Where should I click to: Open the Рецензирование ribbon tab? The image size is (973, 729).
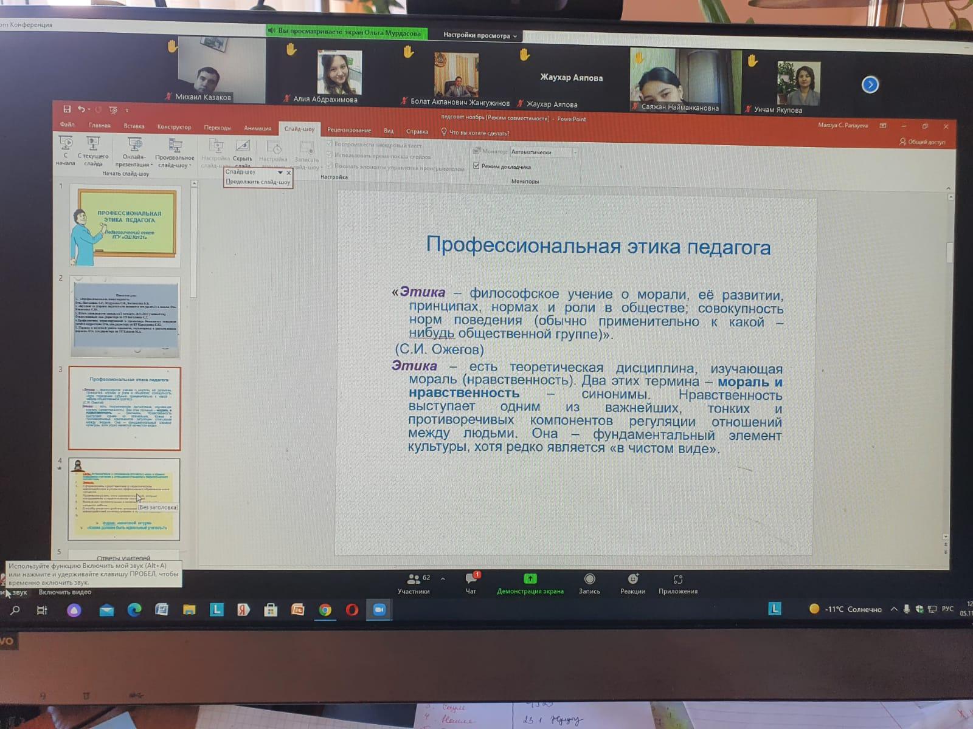349,130
